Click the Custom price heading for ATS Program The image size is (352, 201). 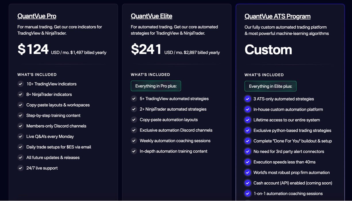pyautogui.click(x=268, y=50)
